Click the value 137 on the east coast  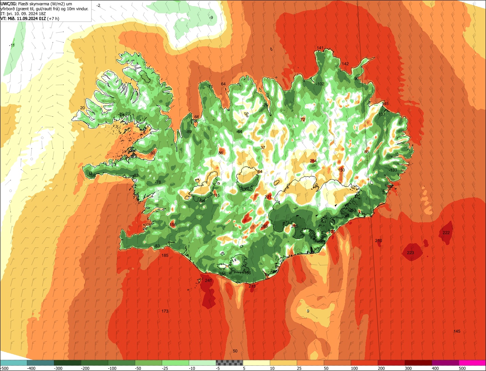[x=382, y=114]
